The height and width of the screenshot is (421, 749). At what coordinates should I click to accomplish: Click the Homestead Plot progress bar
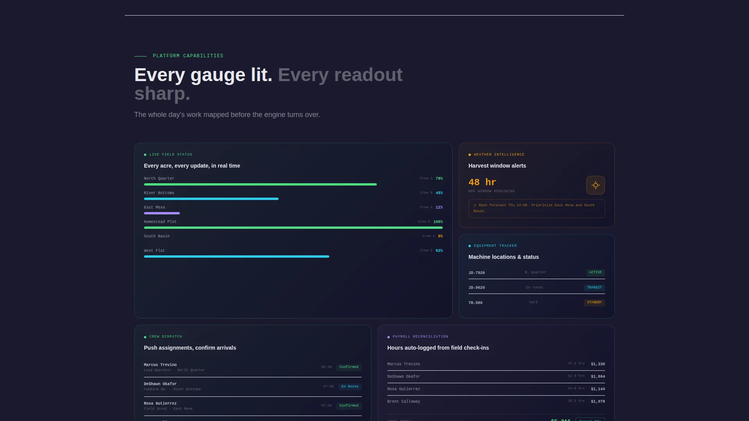point(293,228)
